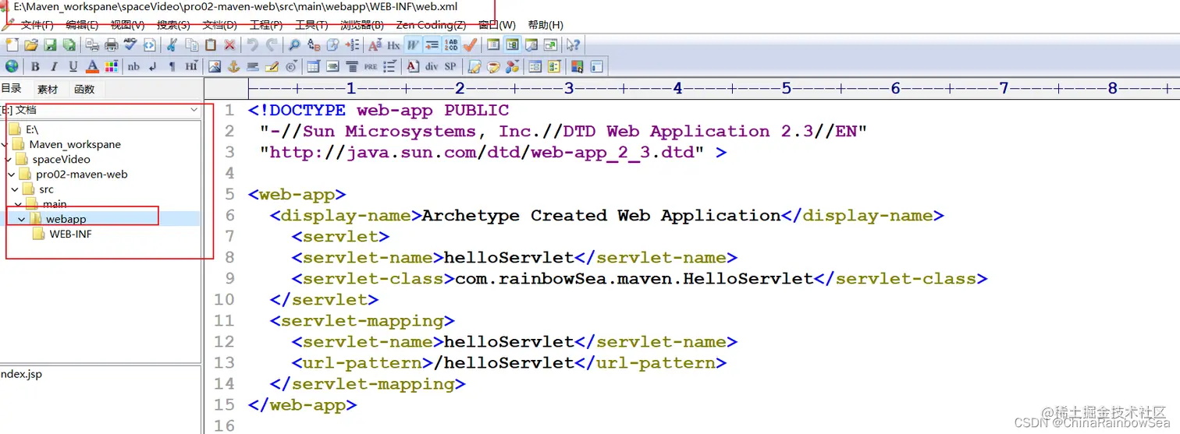Run the ABC spell check icon
The width and height of the screenshot is (1180, 434).
129,45
